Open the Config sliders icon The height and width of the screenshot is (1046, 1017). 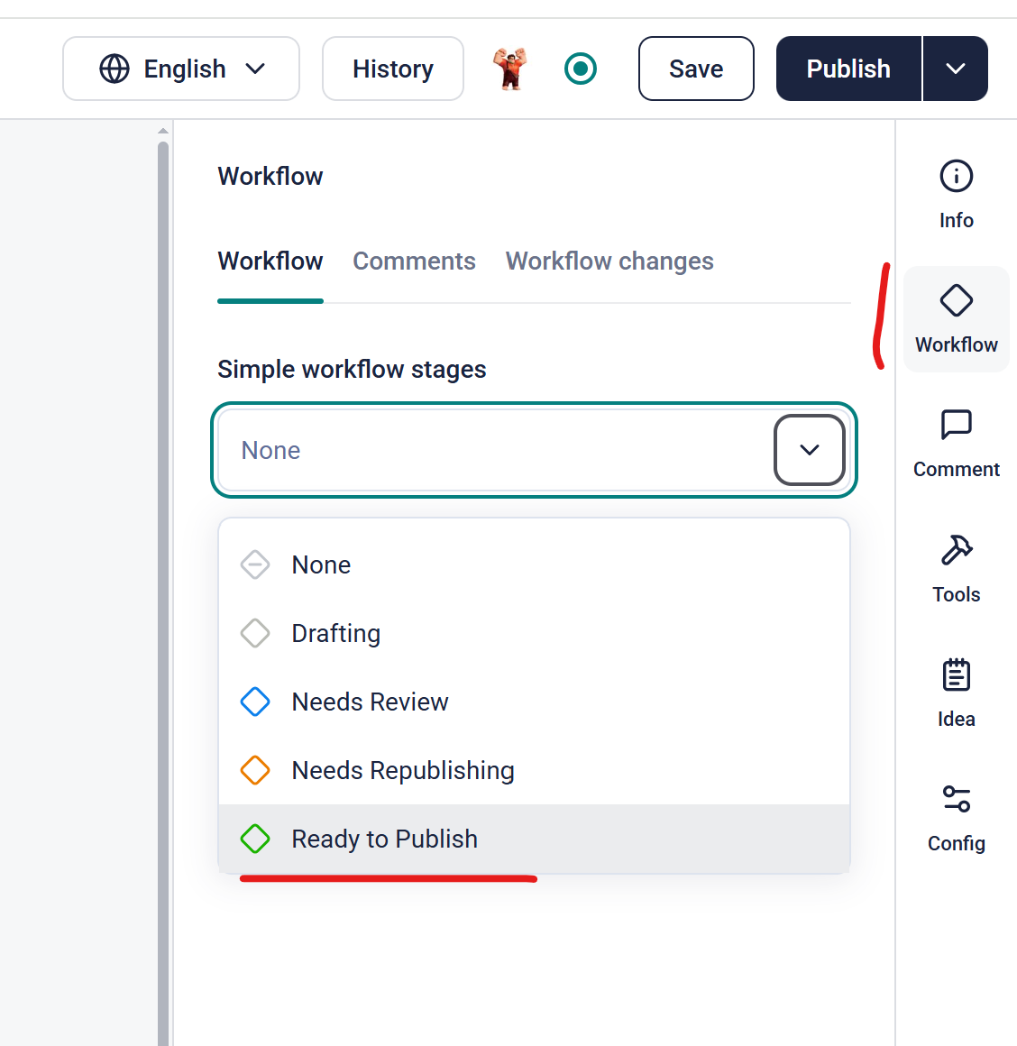956,800
